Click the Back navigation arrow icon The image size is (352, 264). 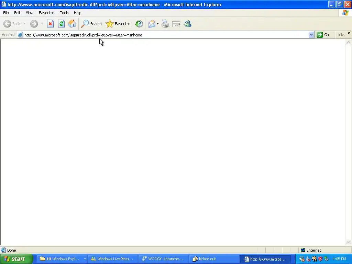pyautogui.click(x=7, y=24)
